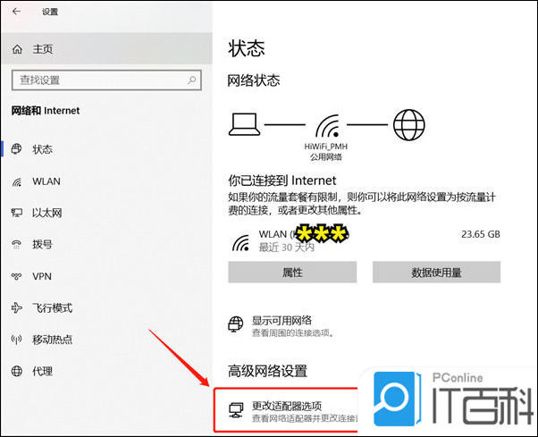Focus the 查找设置 search field
The width and height of the screenshot is (538, 437).
coord(106,80)
